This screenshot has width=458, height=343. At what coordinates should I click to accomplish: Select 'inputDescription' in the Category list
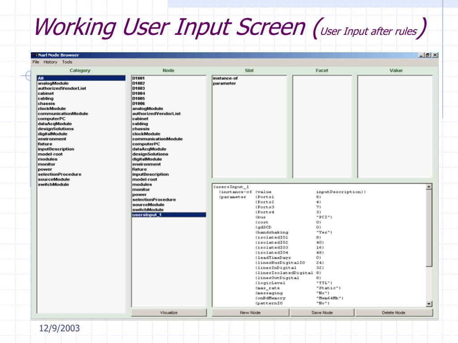pyautogui.click(x=56, y=149)
